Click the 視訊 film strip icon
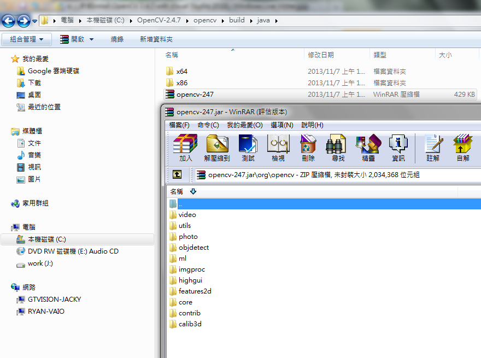 coord(21,167)
